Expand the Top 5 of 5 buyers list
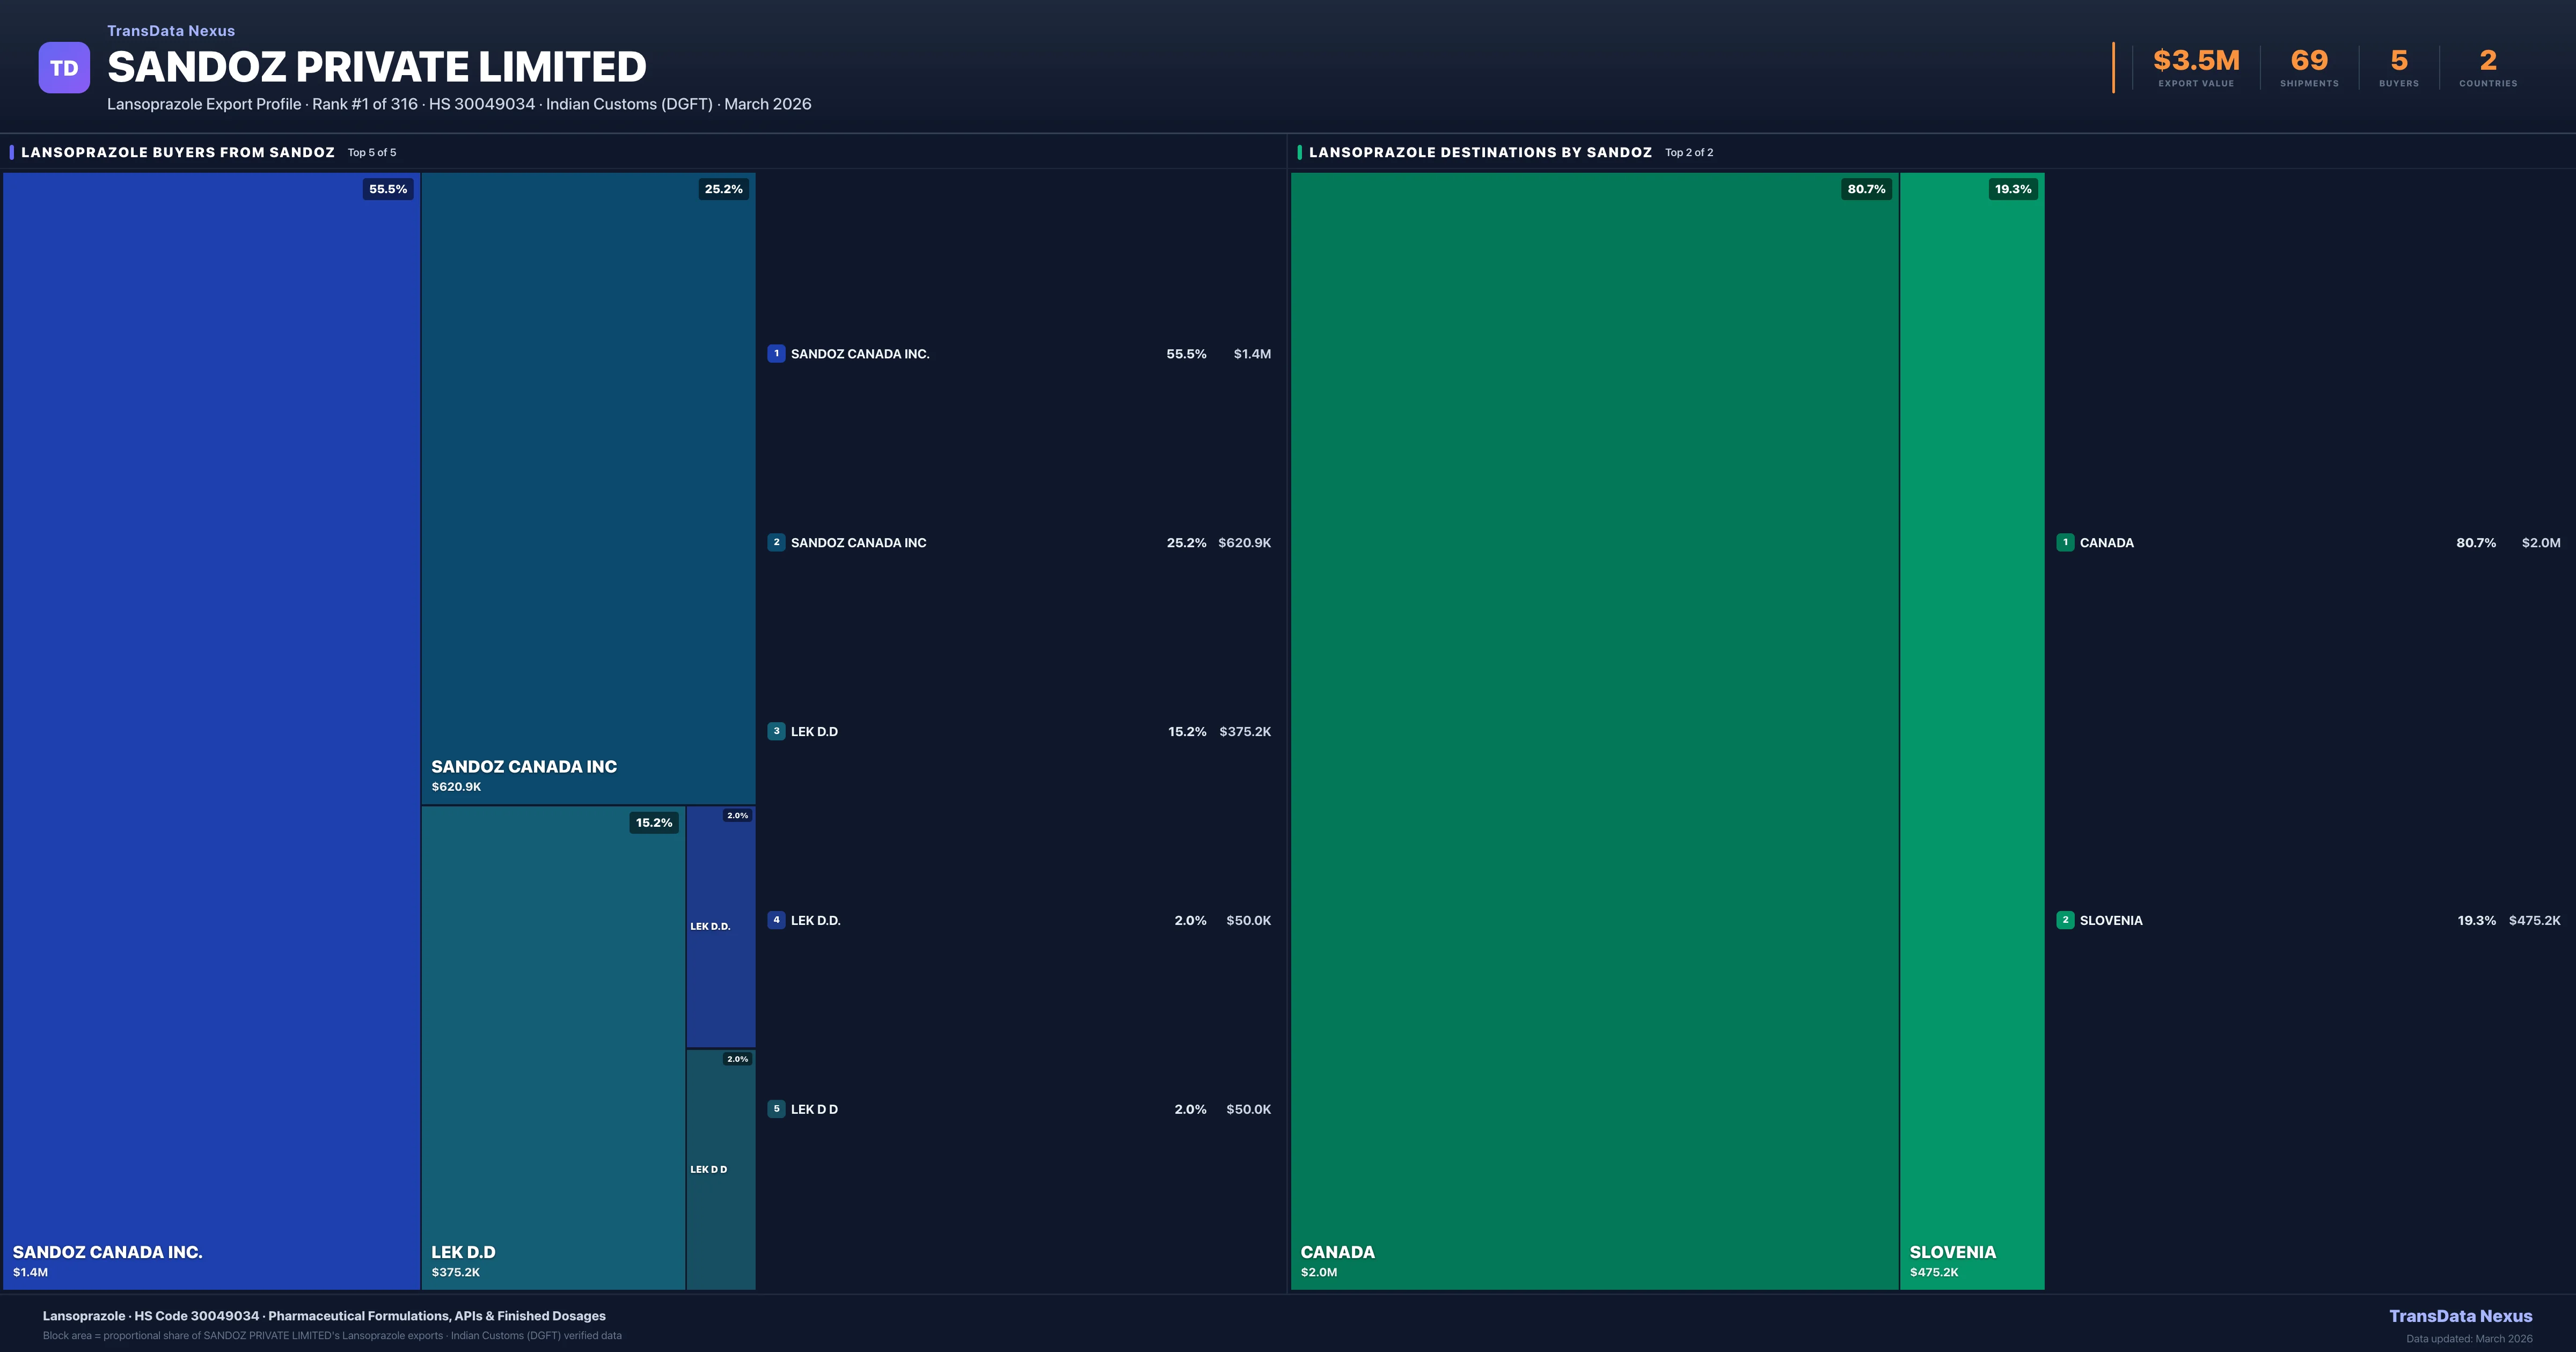This screenshot has height=1352, width=2576. click(x=371, y=152)
